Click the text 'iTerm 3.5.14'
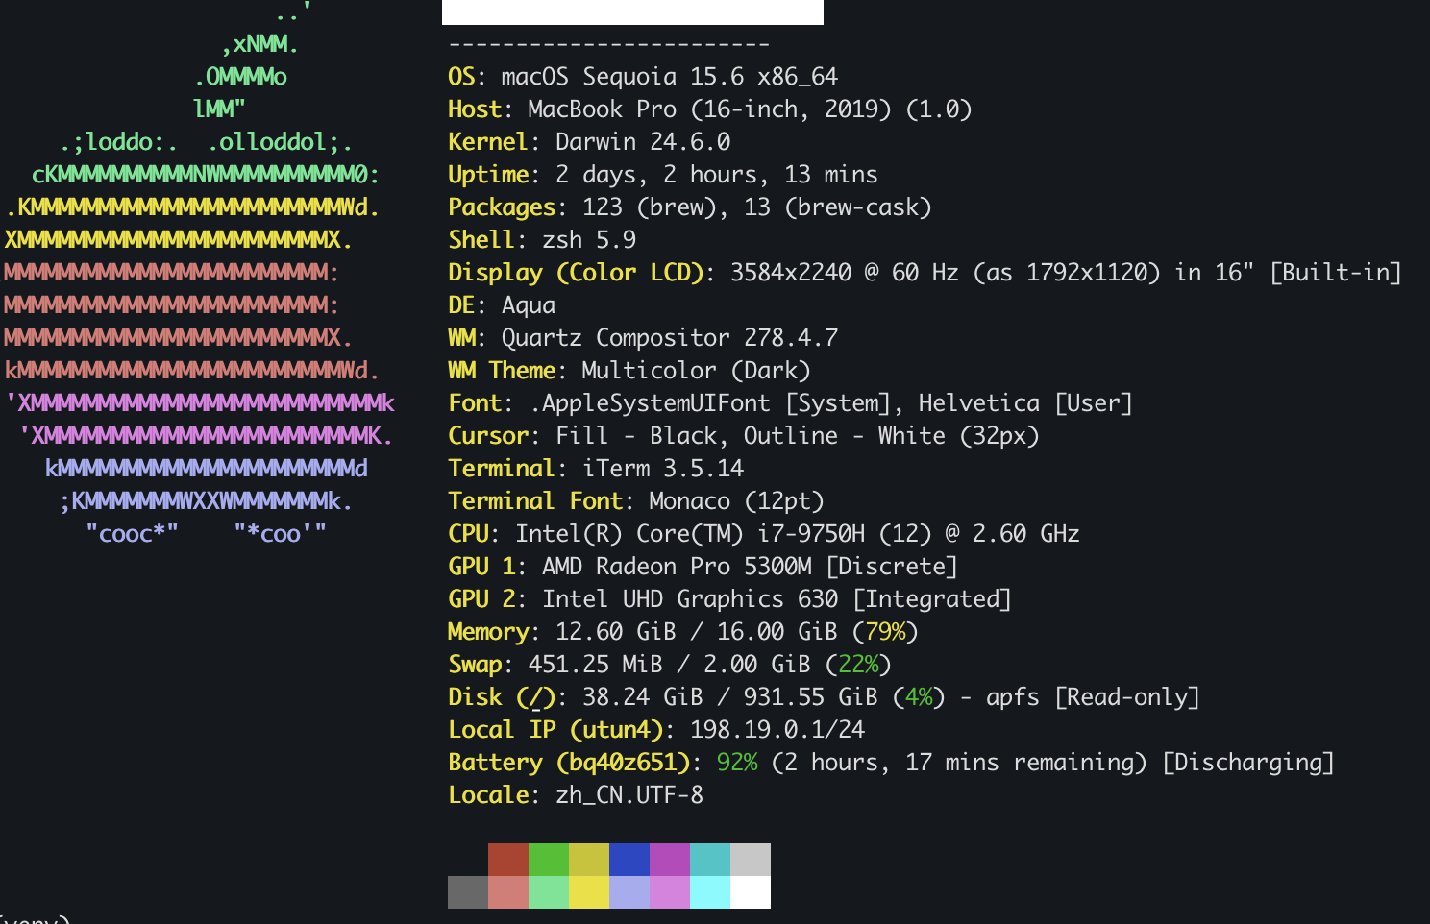 (x=663, y=469)
